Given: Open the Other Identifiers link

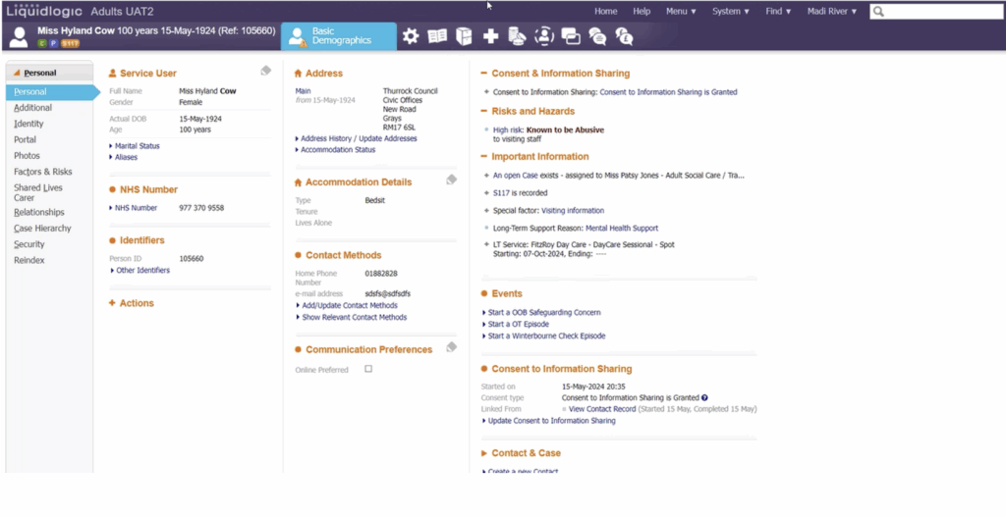Looking at the screenshot, I should tap(143, 271).
